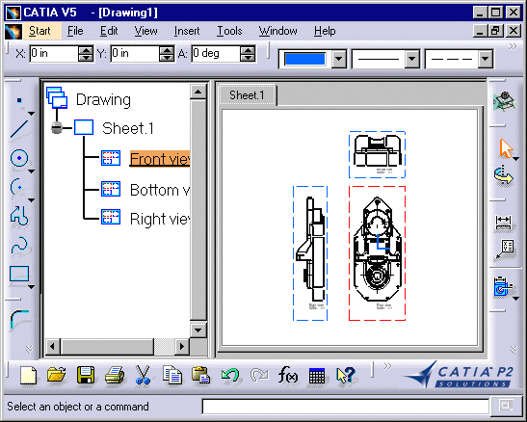
Task: Open the dashed line type dropdown
Action: click(x=485, y=59)
